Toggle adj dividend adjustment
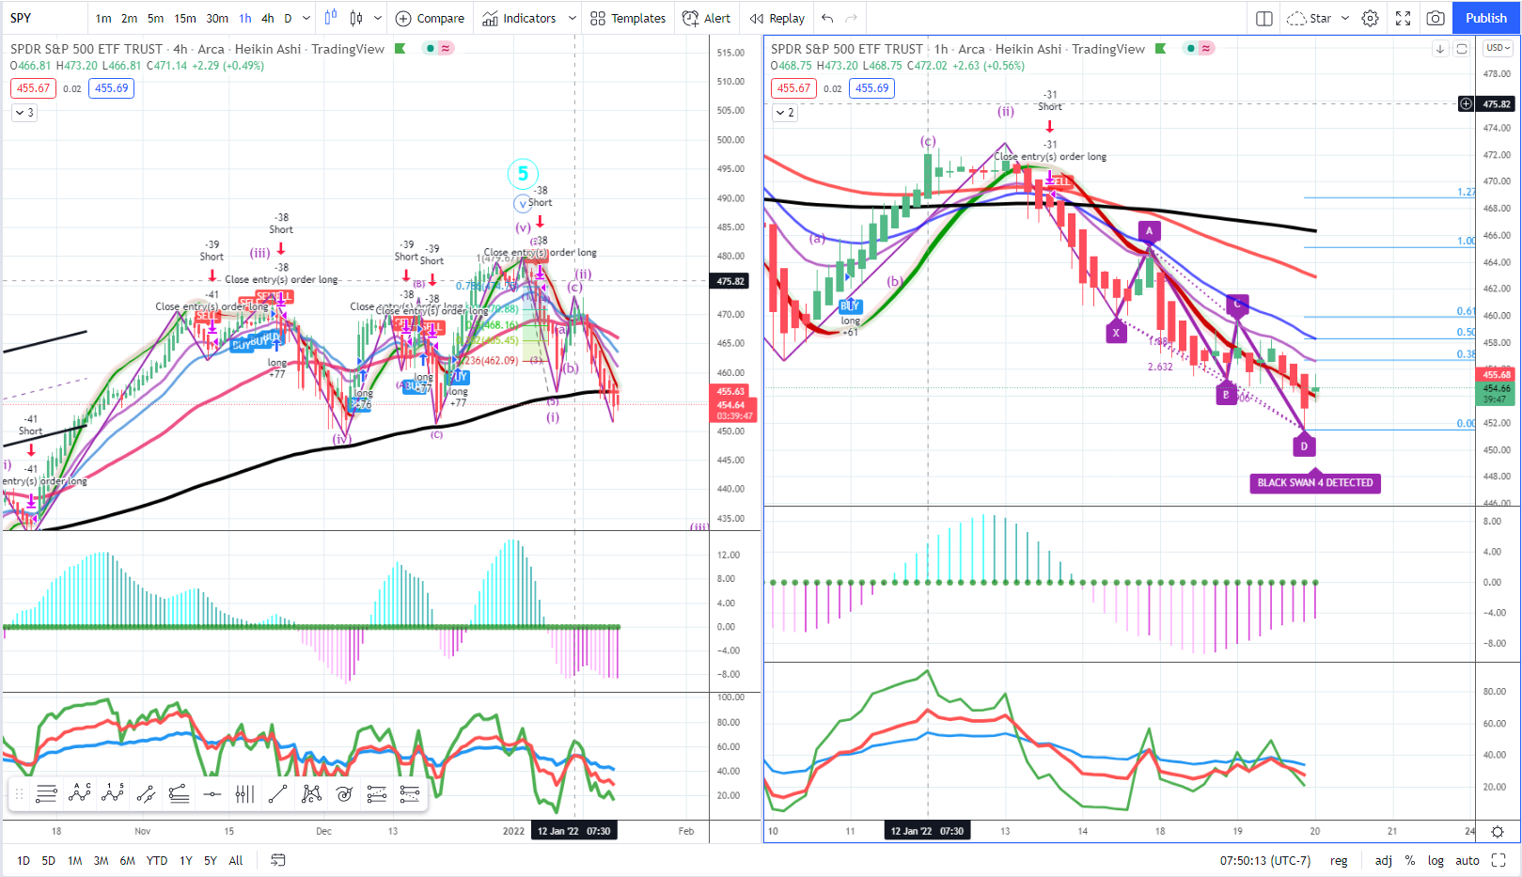The height and width of the screenshot is (877, 1522). click(x=1384, y=860)
